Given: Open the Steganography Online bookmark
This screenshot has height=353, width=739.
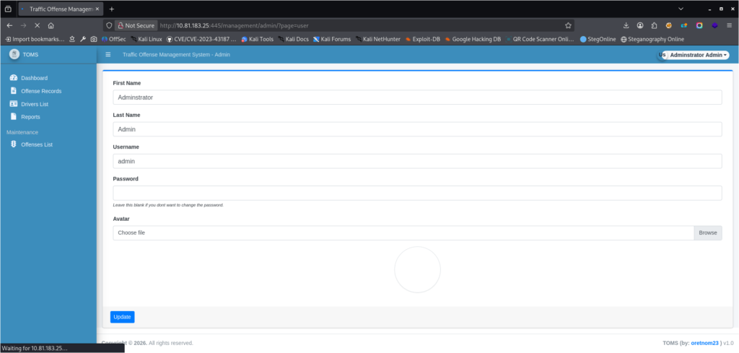Looking at the screenshot, I should (x=652, y=39).
